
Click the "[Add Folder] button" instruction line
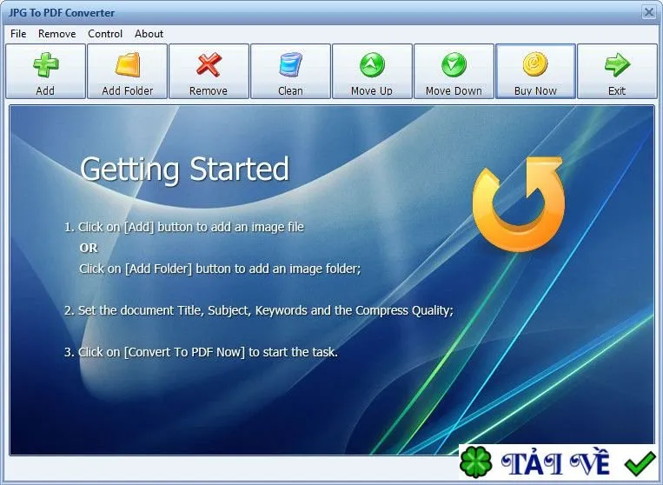tap(220, 269)
